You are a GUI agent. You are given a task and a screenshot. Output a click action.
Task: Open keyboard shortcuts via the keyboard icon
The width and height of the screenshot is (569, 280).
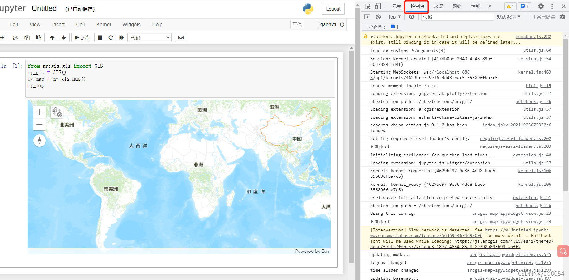tap(181, 37)
